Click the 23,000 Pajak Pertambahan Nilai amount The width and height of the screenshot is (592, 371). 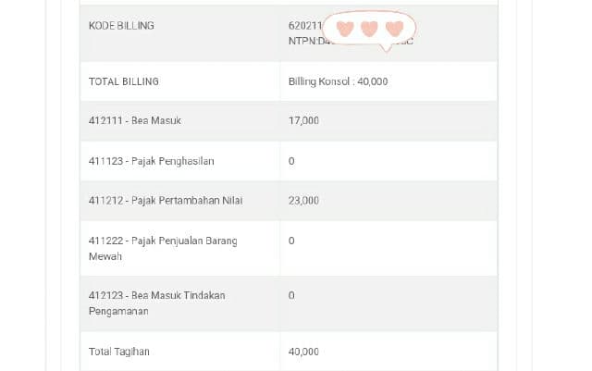[303, 201]
